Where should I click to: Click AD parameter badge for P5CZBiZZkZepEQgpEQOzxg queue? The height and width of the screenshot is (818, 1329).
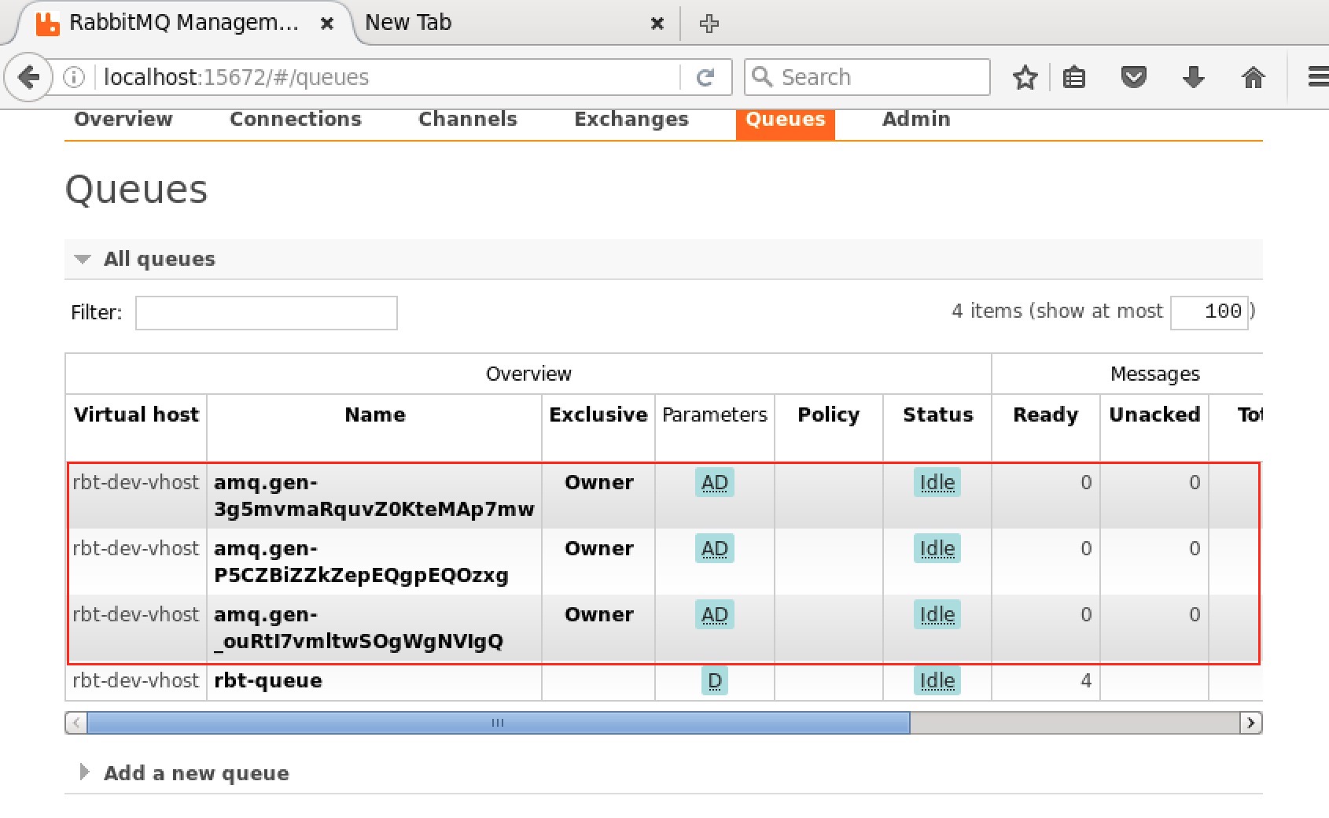(x=715, y=548)
